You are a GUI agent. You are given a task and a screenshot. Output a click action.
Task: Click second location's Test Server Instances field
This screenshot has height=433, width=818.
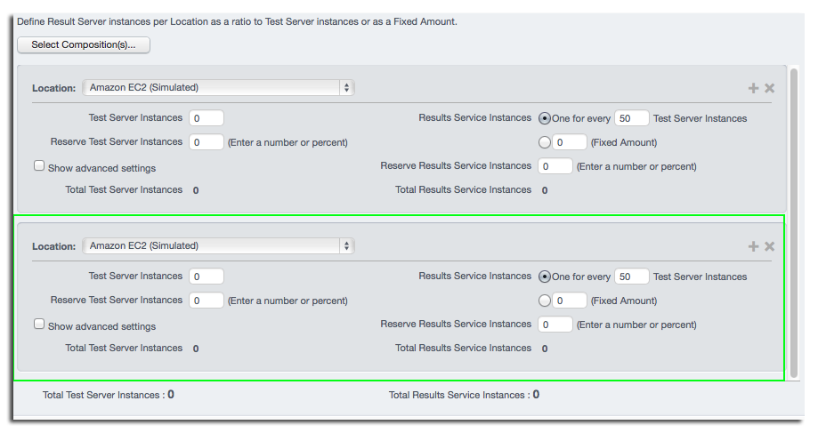pos(207,277)
